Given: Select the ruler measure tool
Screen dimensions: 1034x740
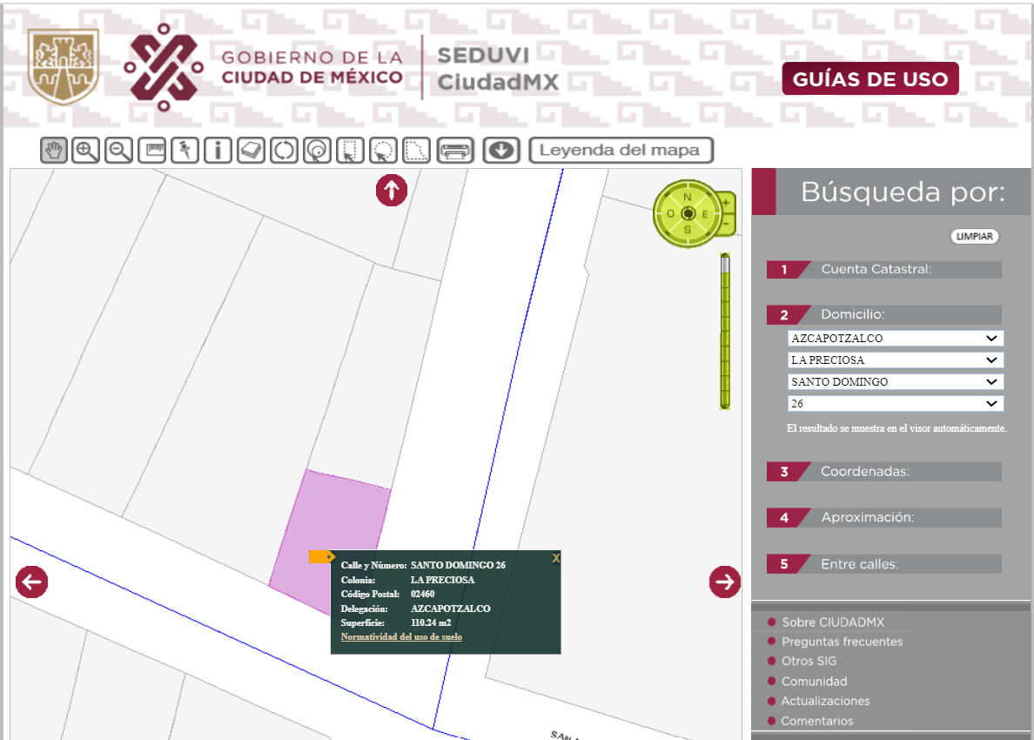Looking at the screenshot, I should coord(151,151).
